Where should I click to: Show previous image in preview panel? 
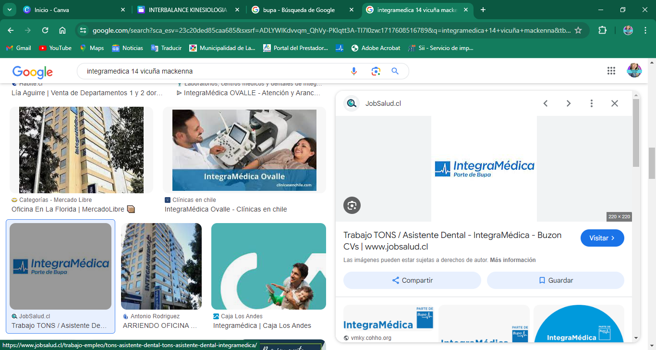coord(546,103)
